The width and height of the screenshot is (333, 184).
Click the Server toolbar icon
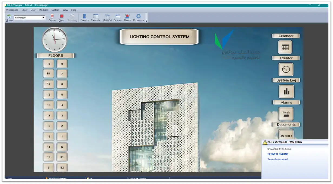click(52, 17)
